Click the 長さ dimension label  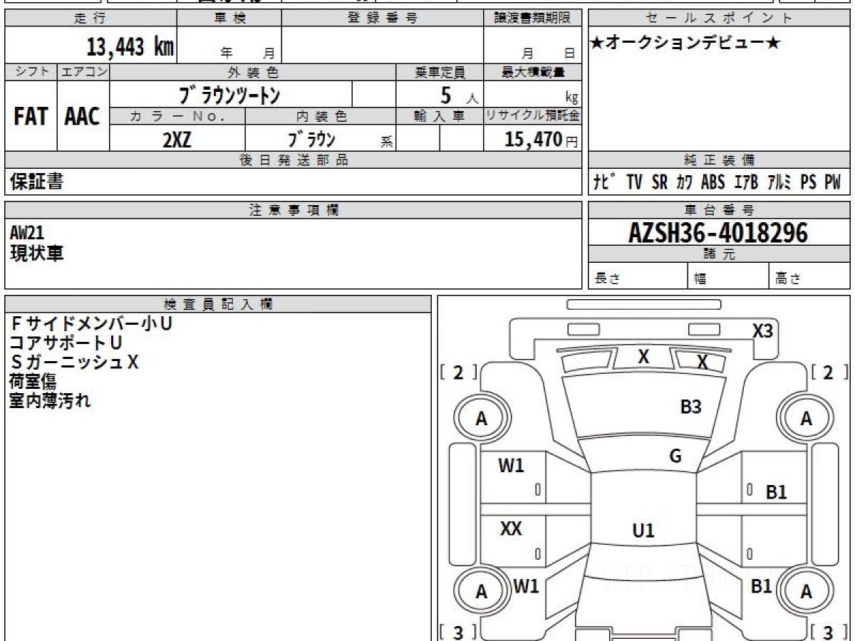coord(607,279)
